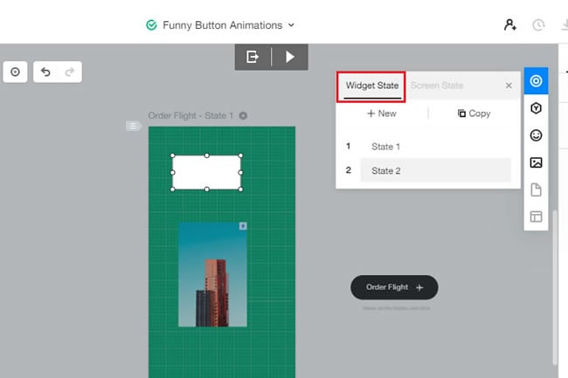Open the state target icon in sidebar
This screenshot has width=568, height=378.
point(536,80)
